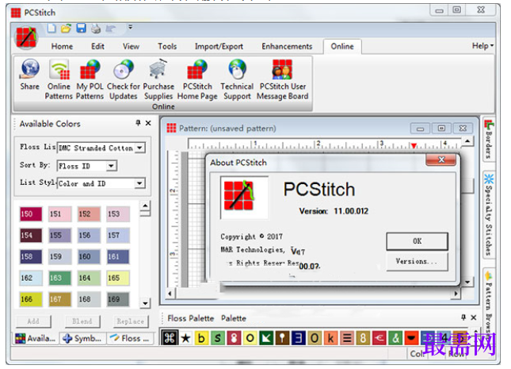Open the Symbols tab at panel bottom
511x369 pixels.
pos(82,338)
